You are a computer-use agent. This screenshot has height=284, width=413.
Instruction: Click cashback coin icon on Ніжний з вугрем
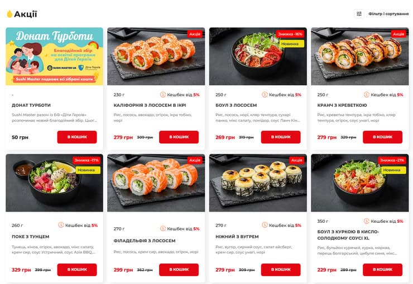coord(265,225)
